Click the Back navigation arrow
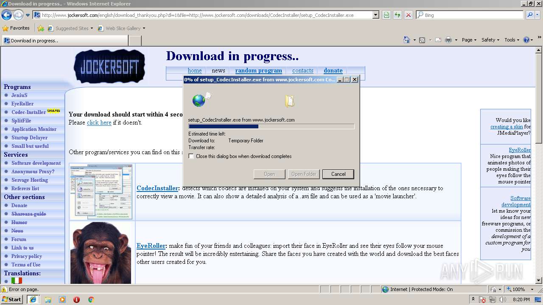The height and width of the screenshot is (305, 543). (6, 15)
